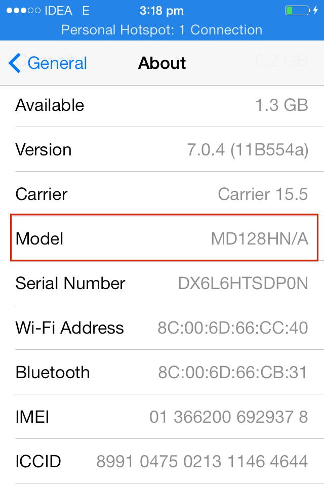
Task: Tap the back chevron arrow icon
Action: (x=14, y=63)
